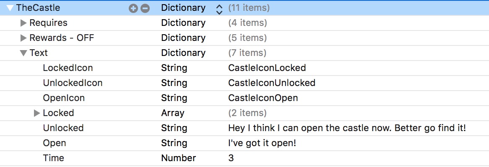Click the Unlocked message text value
This screenshot has height=167, width=489.
pyautogui.click(x=347, y=128)
